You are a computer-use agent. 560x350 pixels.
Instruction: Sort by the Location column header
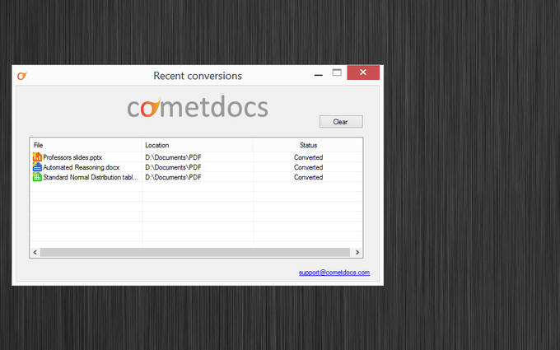point(197,146)
